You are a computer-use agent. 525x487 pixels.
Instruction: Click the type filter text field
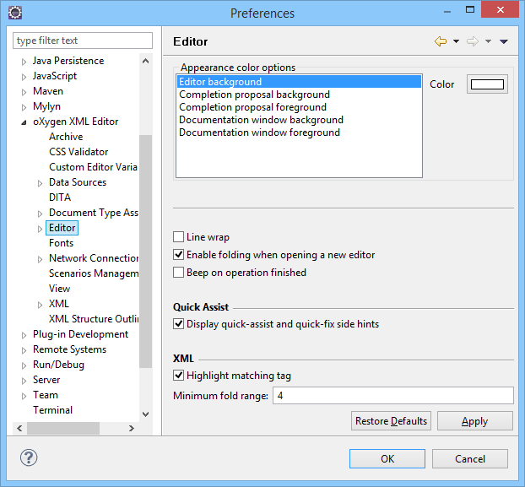point(83,41)
